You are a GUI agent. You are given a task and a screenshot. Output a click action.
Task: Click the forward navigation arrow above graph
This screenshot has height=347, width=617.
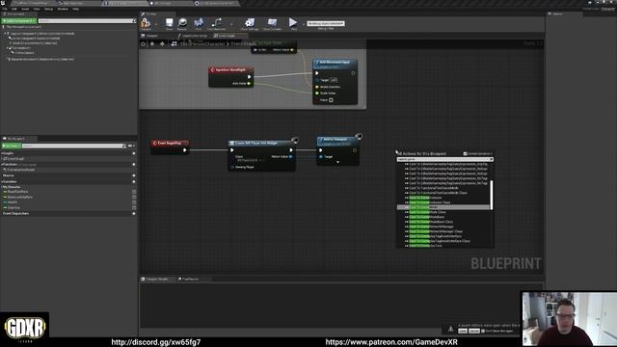(x=162, y=43)
